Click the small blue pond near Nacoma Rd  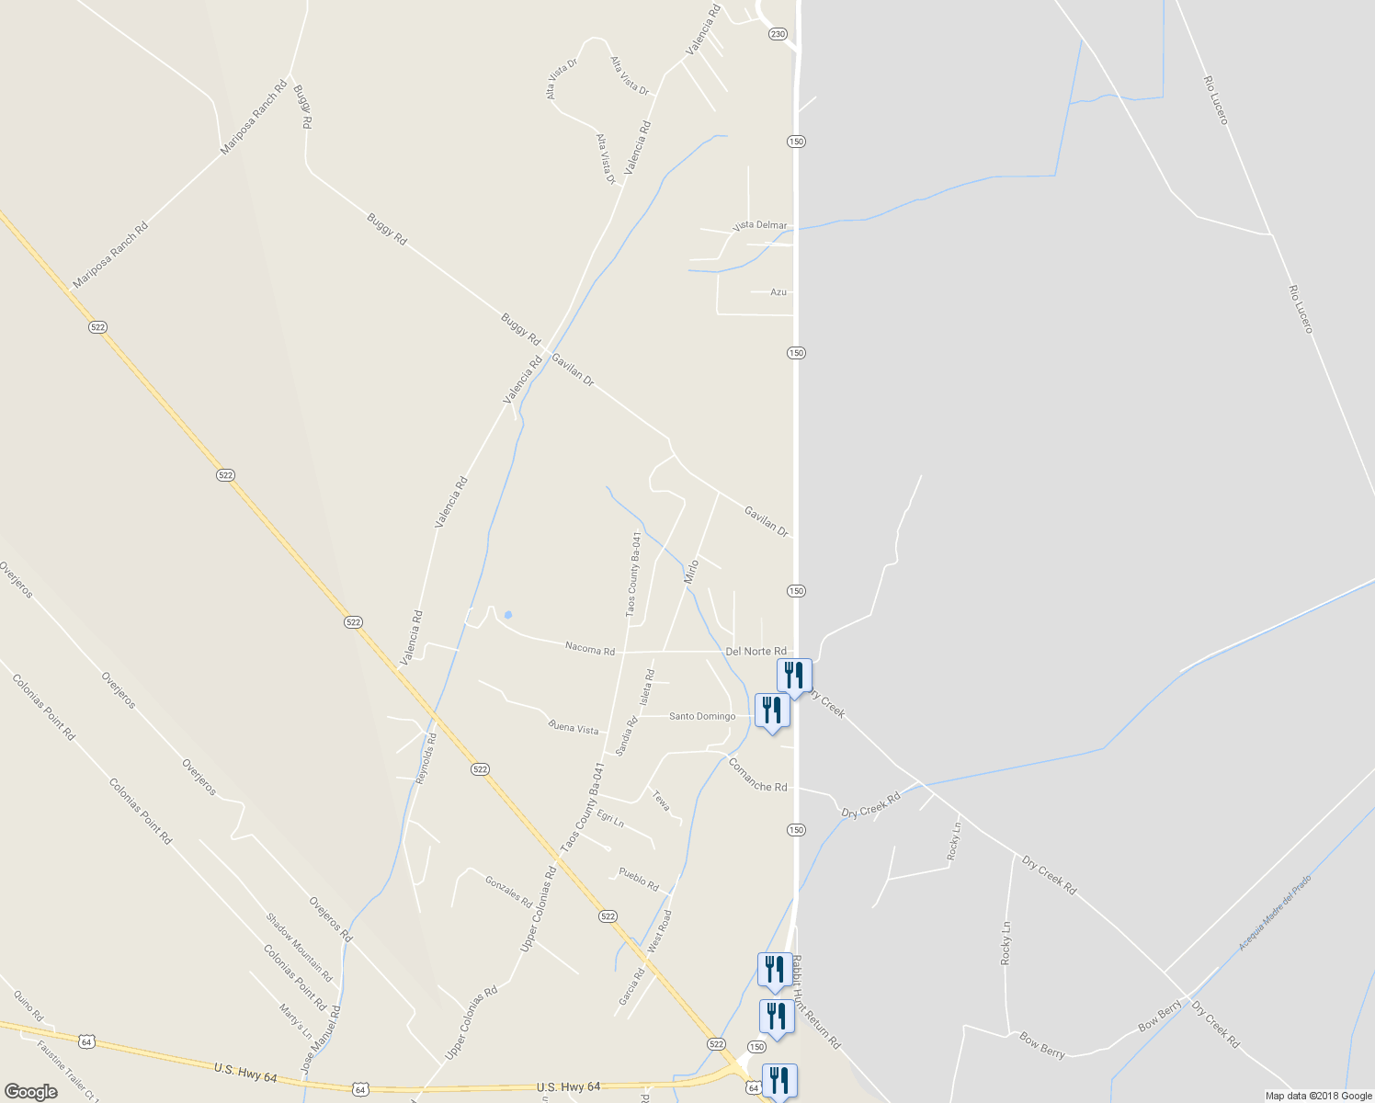[508, 615]
